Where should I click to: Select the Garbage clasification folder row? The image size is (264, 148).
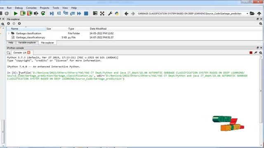pyautogui.click(x=134, y=33)
